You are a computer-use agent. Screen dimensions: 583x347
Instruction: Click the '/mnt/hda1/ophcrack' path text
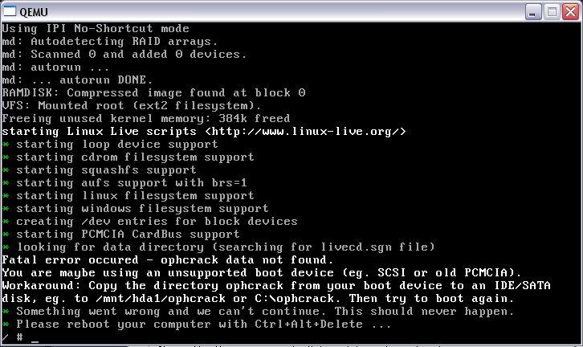pyautogui.click(x=161, y=298)
